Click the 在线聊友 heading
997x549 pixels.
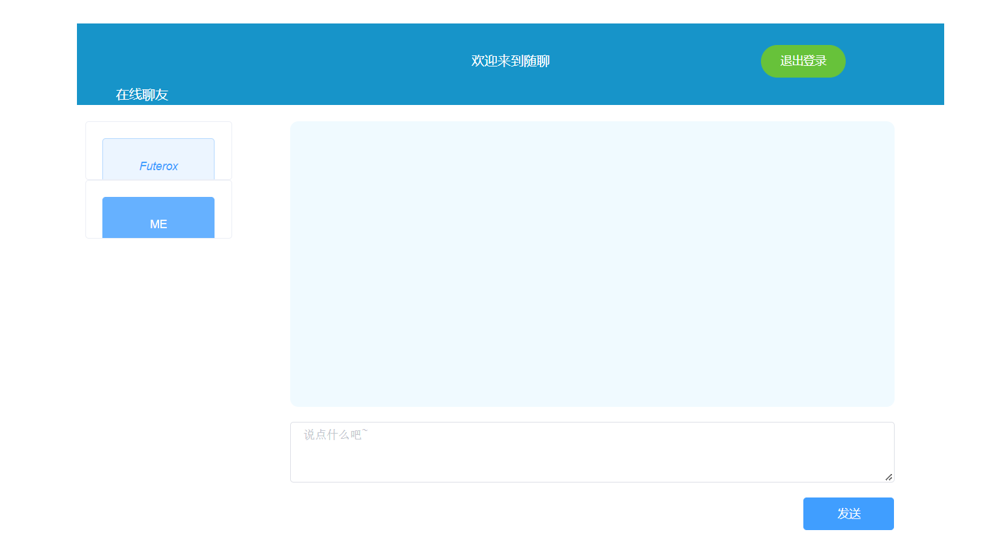click(142, 95)
